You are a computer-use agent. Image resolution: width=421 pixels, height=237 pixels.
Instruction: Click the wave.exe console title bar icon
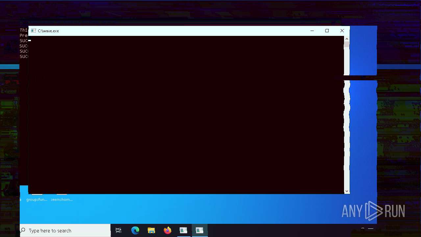coord(33,31)
